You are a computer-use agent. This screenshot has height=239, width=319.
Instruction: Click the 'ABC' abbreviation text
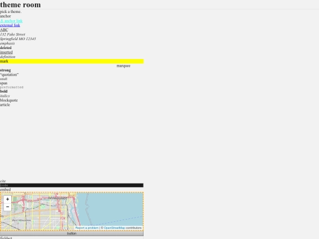click(4, 30)
